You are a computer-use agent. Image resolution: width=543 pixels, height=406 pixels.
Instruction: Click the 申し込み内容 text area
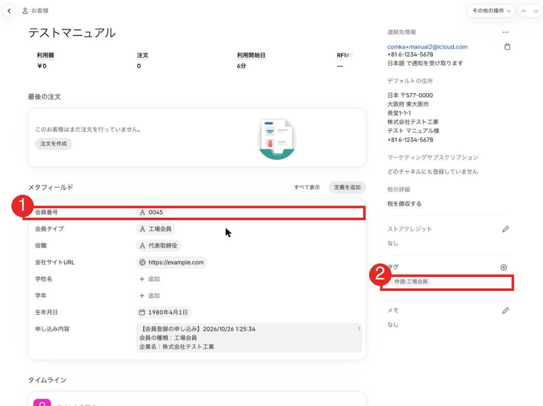click(x=249, y=338)
